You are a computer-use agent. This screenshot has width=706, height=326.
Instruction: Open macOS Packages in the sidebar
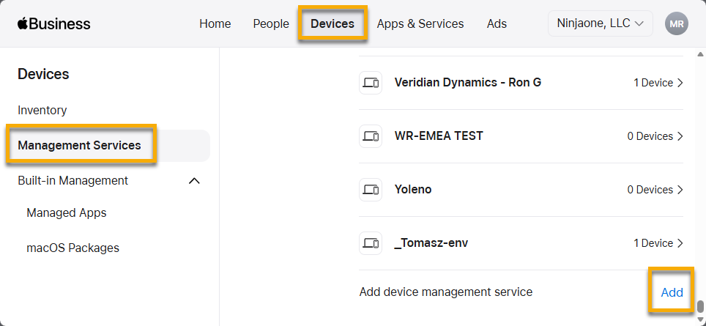(x=73, y=248)
